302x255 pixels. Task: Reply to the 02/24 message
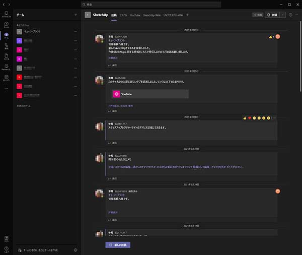[x=112, y=220]
